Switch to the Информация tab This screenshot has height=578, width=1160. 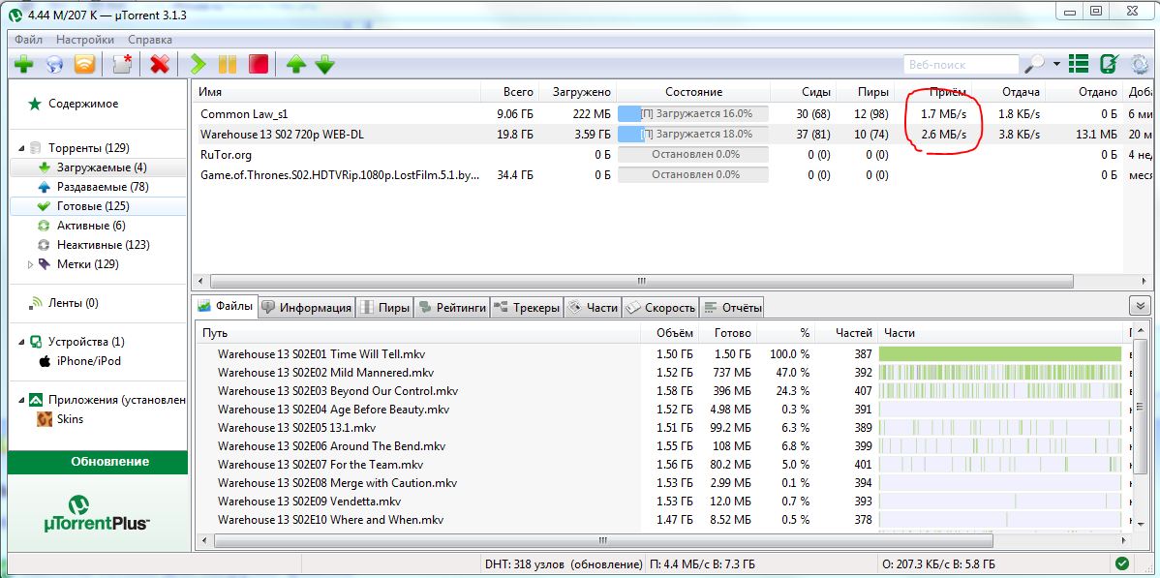(307, 308)
